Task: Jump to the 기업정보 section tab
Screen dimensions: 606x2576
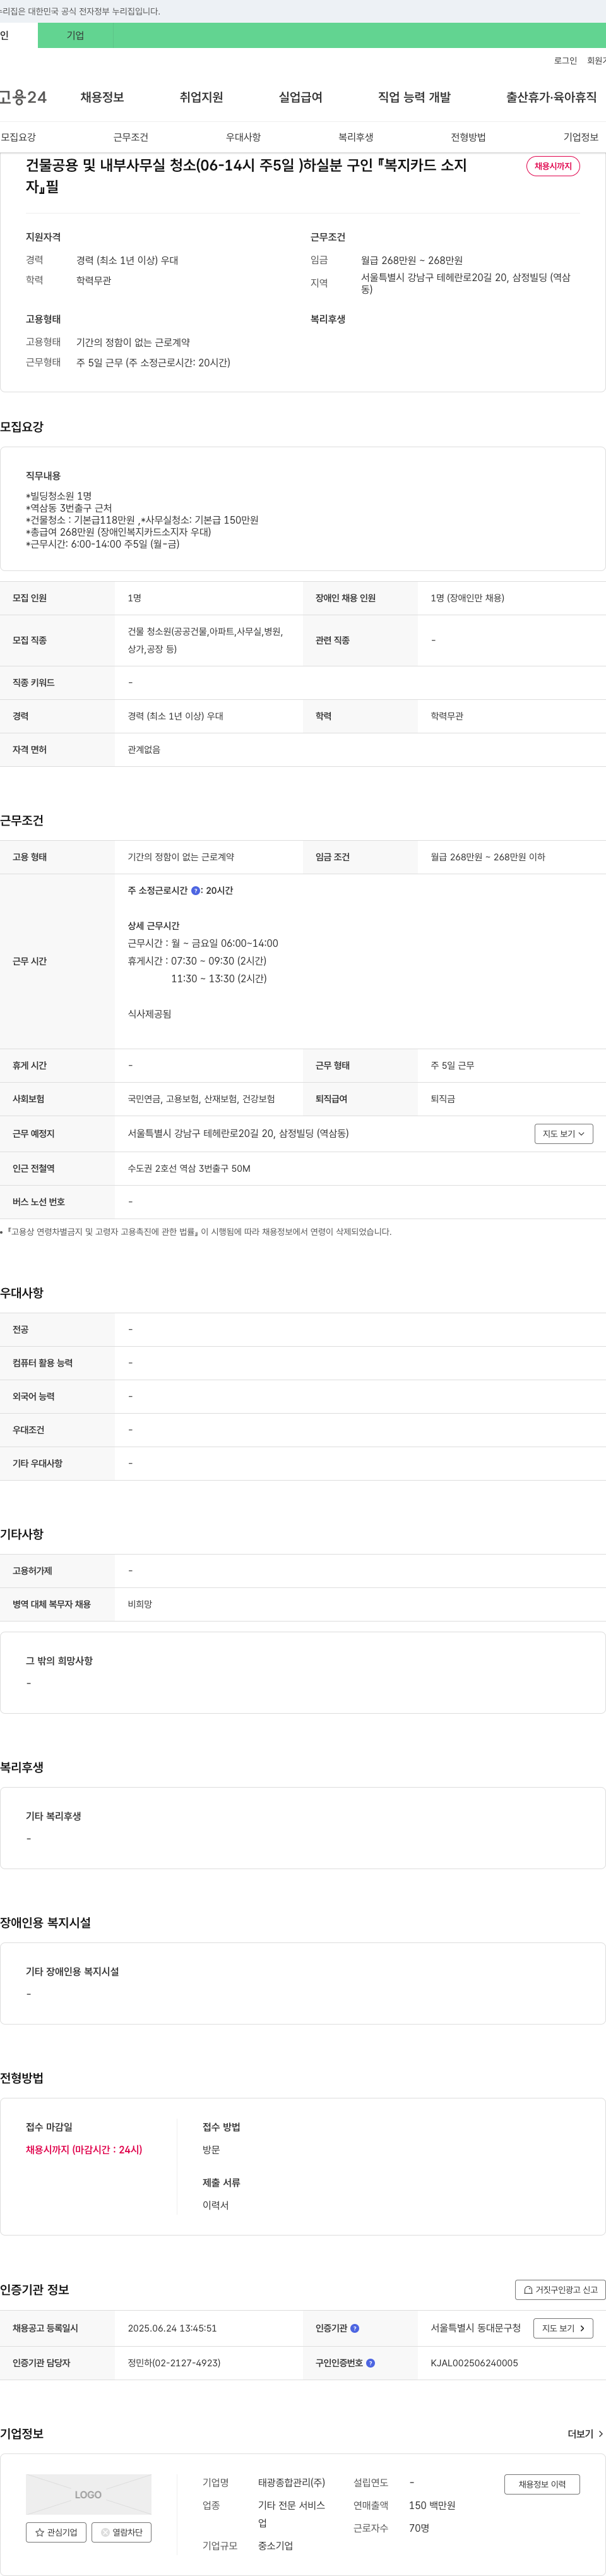Action: click(581, 137)
